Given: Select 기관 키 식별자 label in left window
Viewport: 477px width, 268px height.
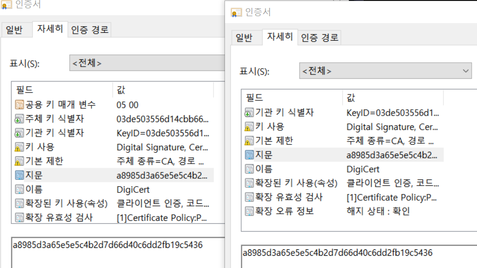Looking at the screenshot, I should [55, 133].
